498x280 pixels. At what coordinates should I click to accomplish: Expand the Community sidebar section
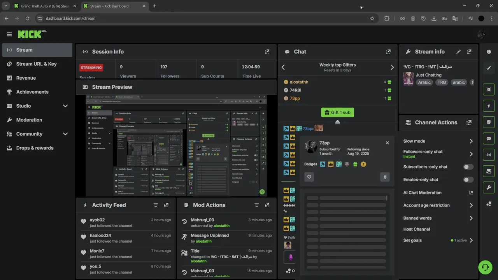[x=65, y=134]
